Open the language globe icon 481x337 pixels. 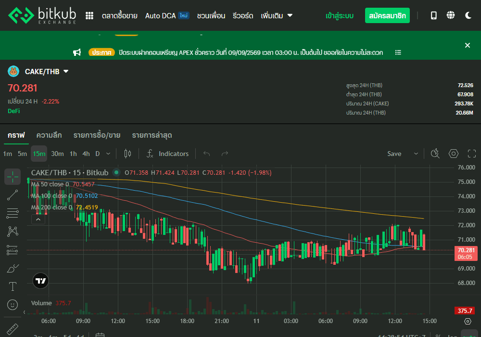[451, 15]
